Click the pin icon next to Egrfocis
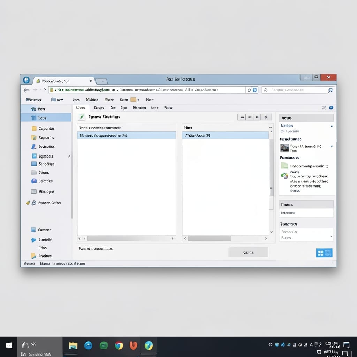357x357 pixels. pyautogui.click(x=69, y=156)
